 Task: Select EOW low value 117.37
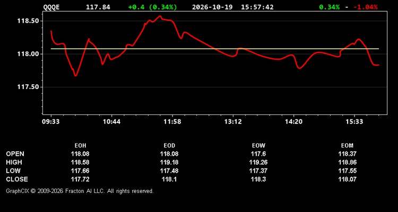pos(258,171)
